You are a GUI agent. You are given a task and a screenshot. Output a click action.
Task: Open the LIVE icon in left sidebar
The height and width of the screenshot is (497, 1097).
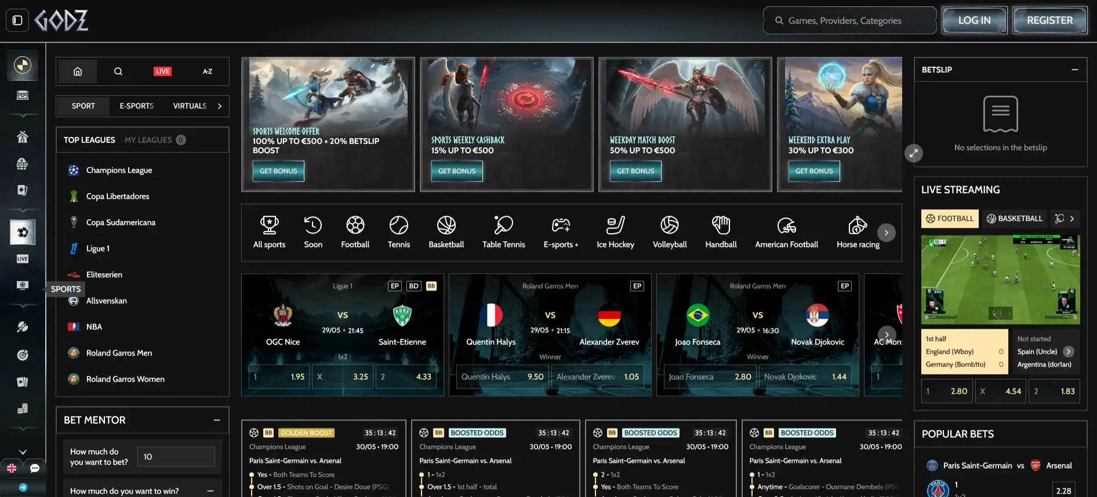pyautogui.click(x=23, y=259)
